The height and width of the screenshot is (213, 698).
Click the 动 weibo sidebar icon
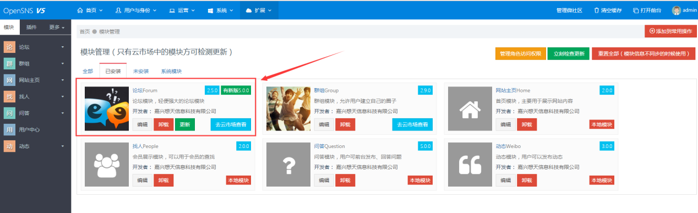pos(9,146)
